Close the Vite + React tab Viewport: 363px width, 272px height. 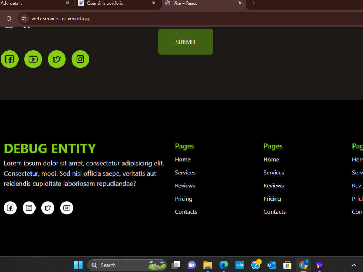(240, 3)
